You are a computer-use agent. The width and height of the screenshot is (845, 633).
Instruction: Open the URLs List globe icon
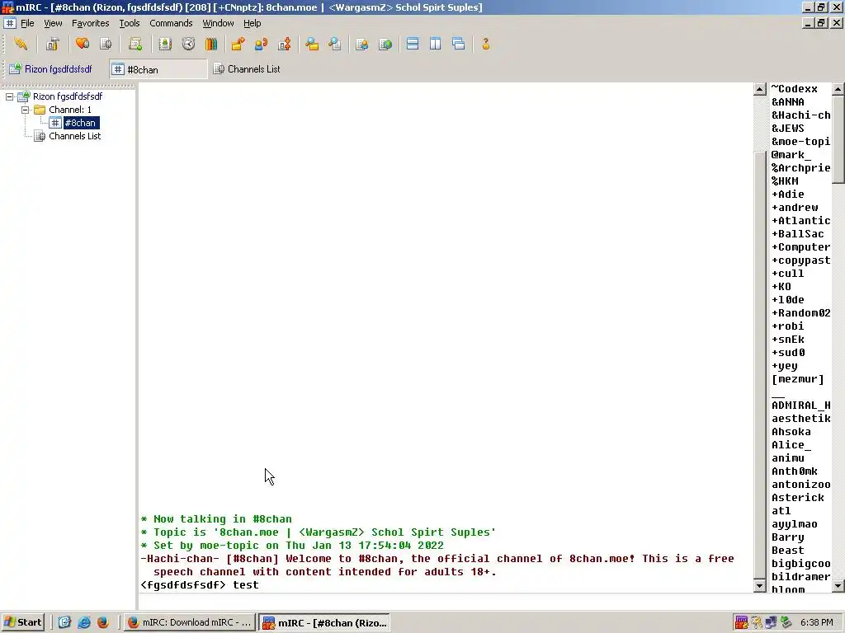385,45
